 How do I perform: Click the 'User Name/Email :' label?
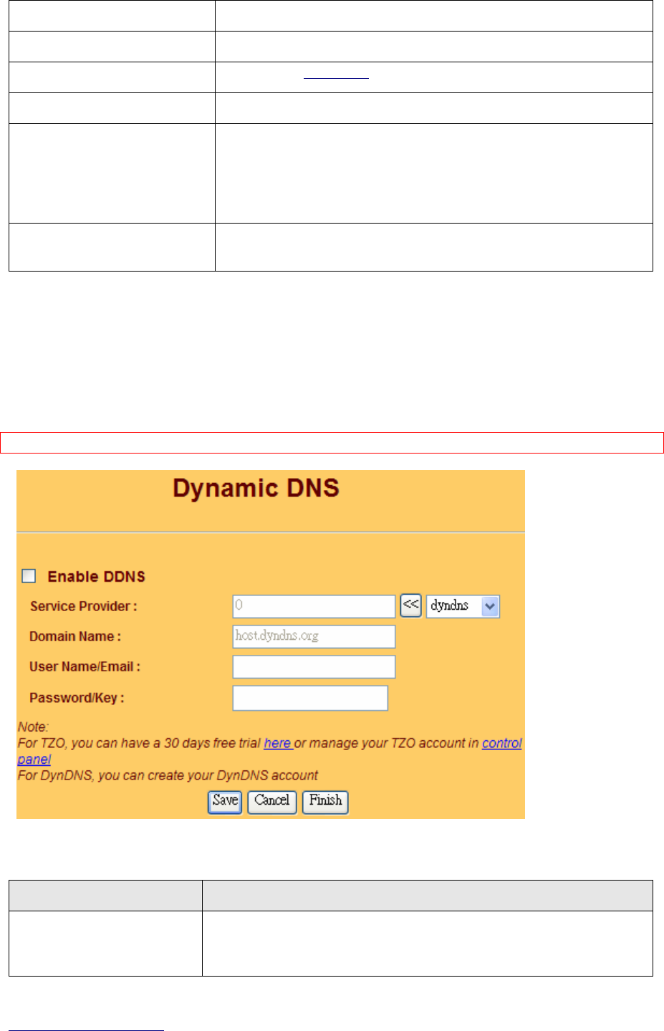(x=85, y=666)
